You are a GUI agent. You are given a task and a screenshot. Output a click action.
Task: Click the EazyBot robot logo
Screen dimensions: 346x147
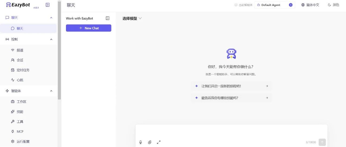(8, 5)
